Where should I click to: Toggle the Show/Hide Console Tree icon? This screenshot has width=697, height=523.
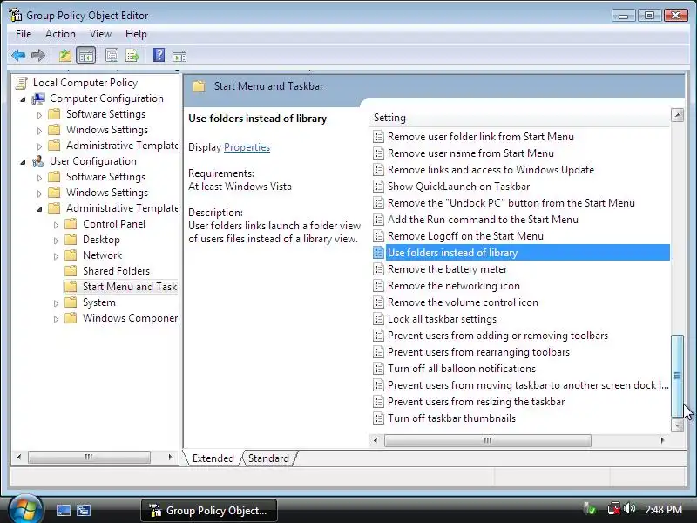[x=85, y=56]
